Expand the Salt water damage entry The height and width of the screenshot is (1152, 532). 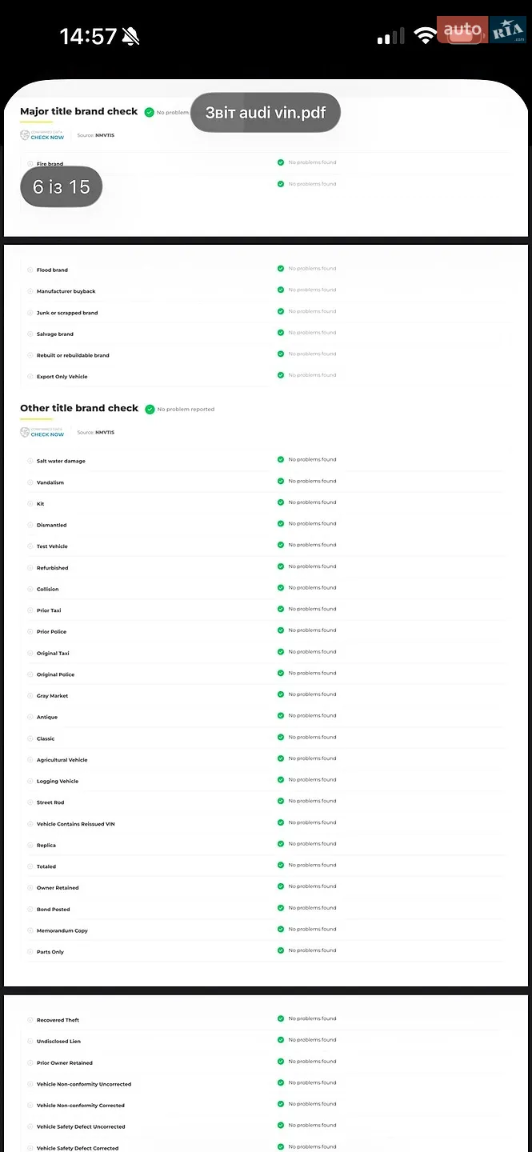[30, 462]
